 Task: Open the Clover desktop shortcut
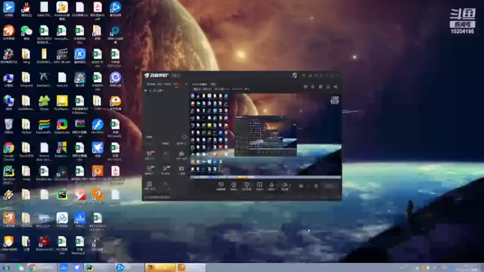click(44, 102)
